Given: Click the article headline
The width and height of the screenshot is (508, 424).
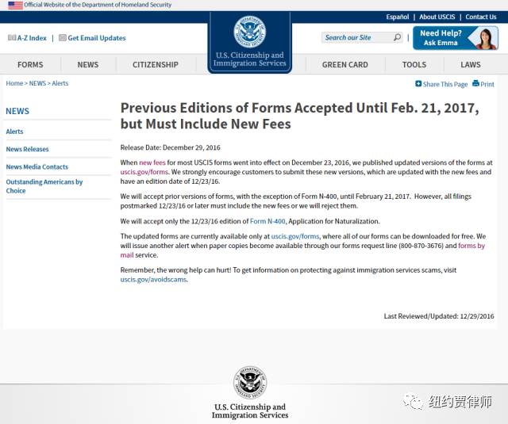Looking at the screenshot, I should tap(300, 116).
